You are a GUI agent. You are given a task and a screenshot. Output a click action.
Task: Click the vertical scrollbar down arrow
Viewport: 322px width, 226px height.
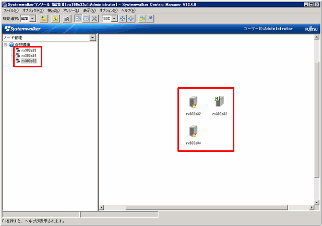[x=317, y=203]
